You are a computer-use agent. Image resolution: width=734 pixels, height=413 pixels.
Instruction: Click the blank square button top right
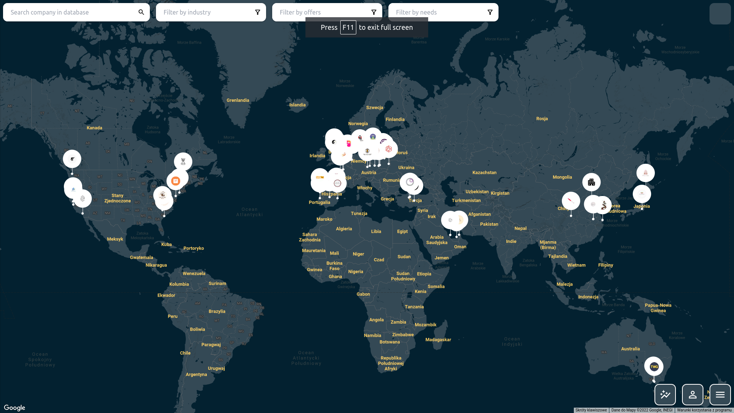720,14
